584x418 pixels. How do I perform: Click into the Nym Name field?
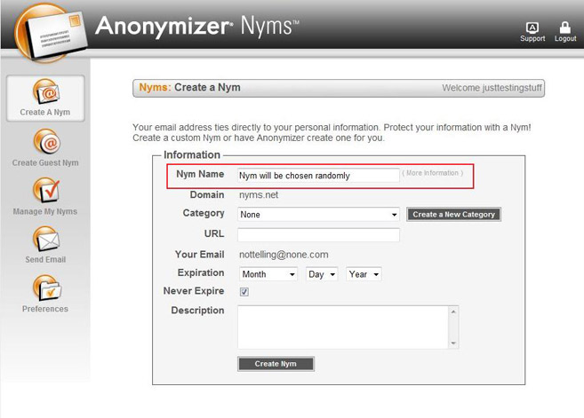317,176
